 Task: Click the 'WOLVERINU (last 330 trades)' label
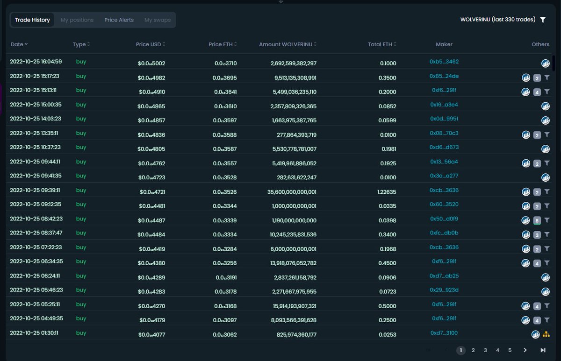pos(498,20)
